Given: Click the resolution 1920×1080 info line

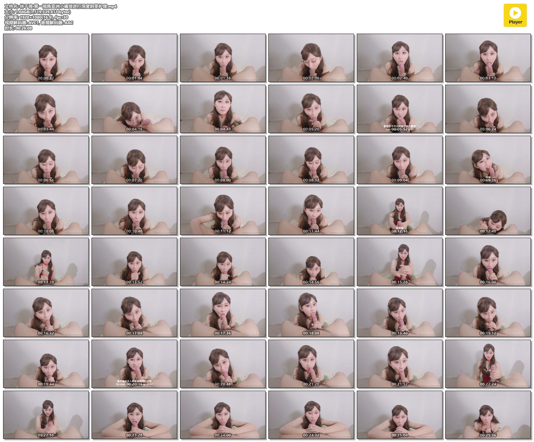Looking at the screenshot, I should (x=36, y=17).
